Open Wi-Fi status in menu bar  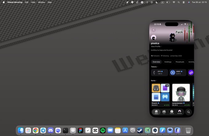[174, 2]
